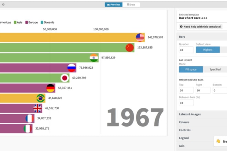The width and height of the screenshot is (227, 151).
Task: Click the India flag icon
Action: (94, 58)
